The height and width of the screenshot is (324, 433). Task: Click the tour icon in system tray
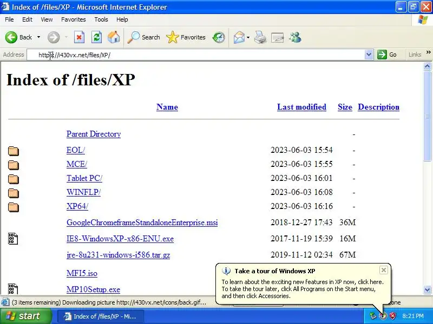(x=383, y=316)
